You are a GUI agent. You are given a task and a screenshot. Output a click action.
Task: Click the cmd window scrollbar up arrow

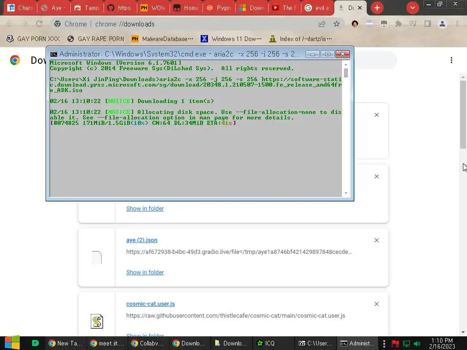coord(346,64)
